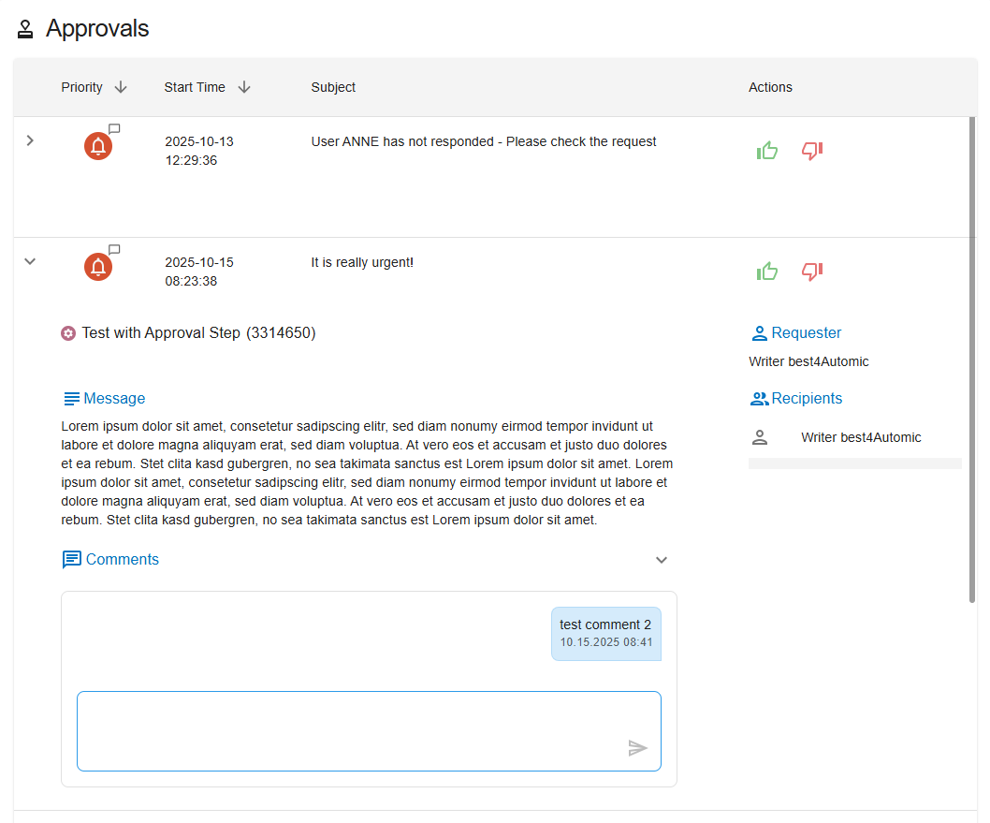
Task: Click the comment flag on first row
Action: click(114, 129)
